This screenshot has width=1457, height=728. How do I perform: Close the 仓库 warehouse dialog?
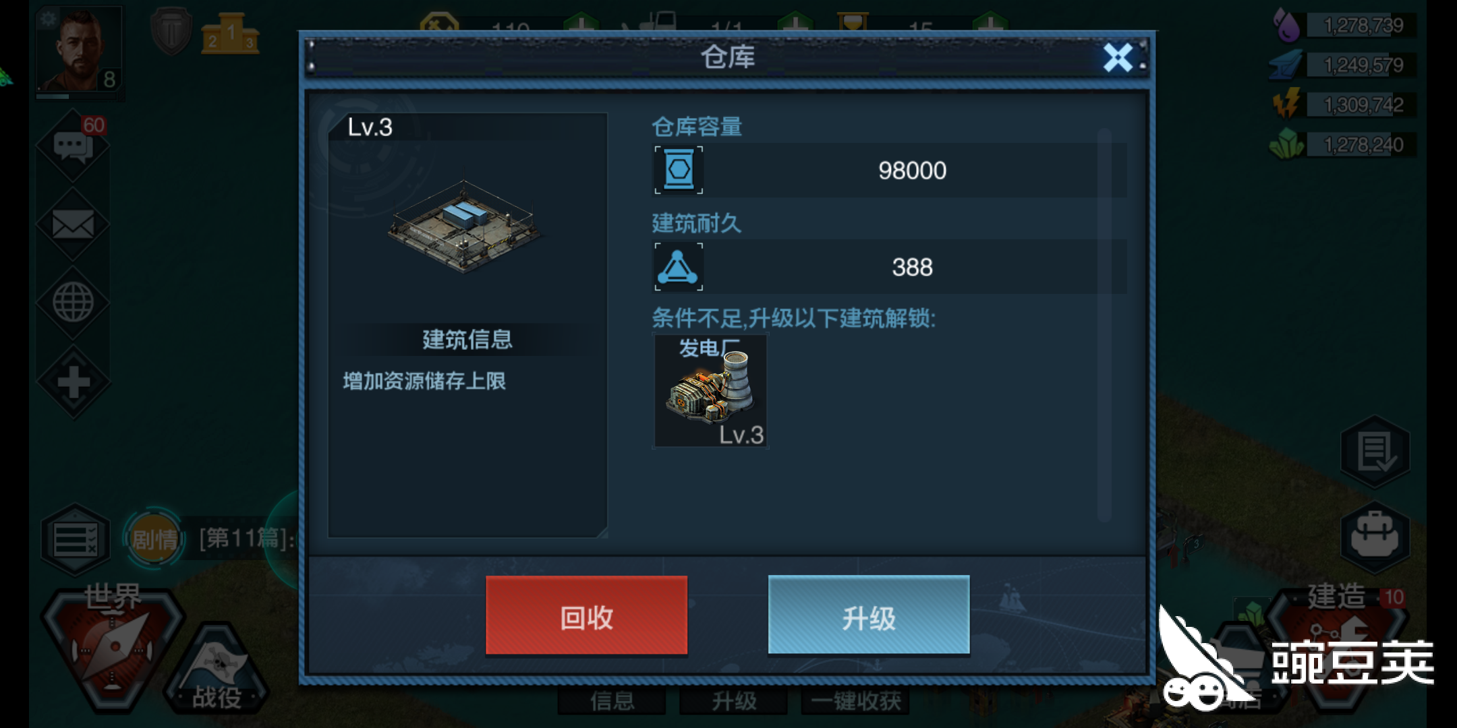click(1118, 58)
